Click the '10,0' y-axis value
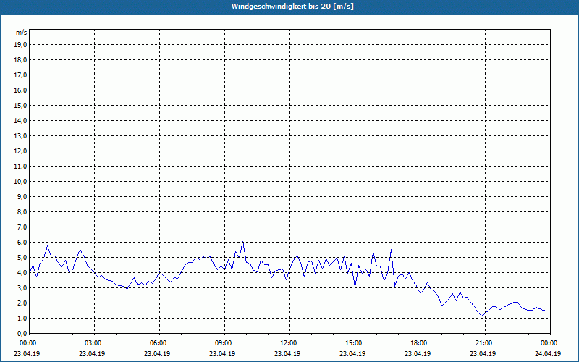The image size is (579, 362). click(x=20, y=182)
